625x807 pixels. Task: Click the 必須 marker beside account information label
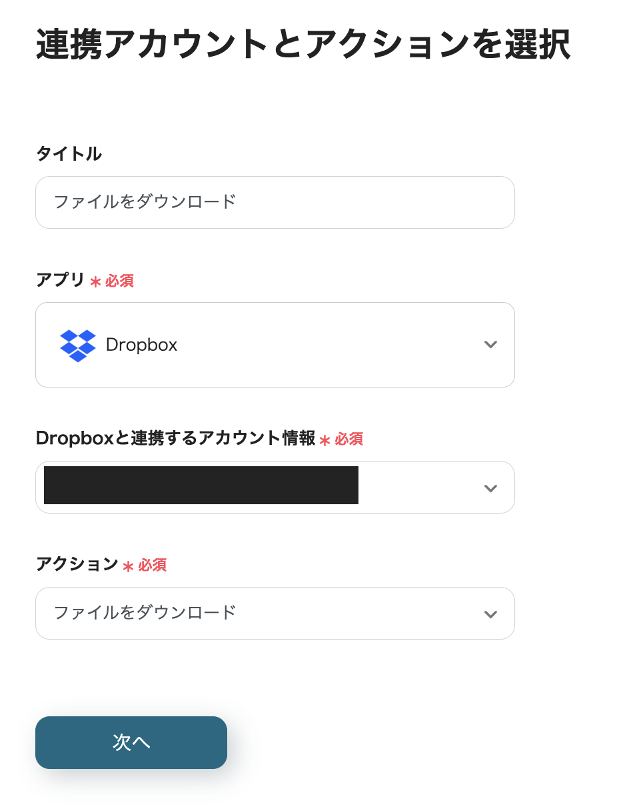(348, 439)
